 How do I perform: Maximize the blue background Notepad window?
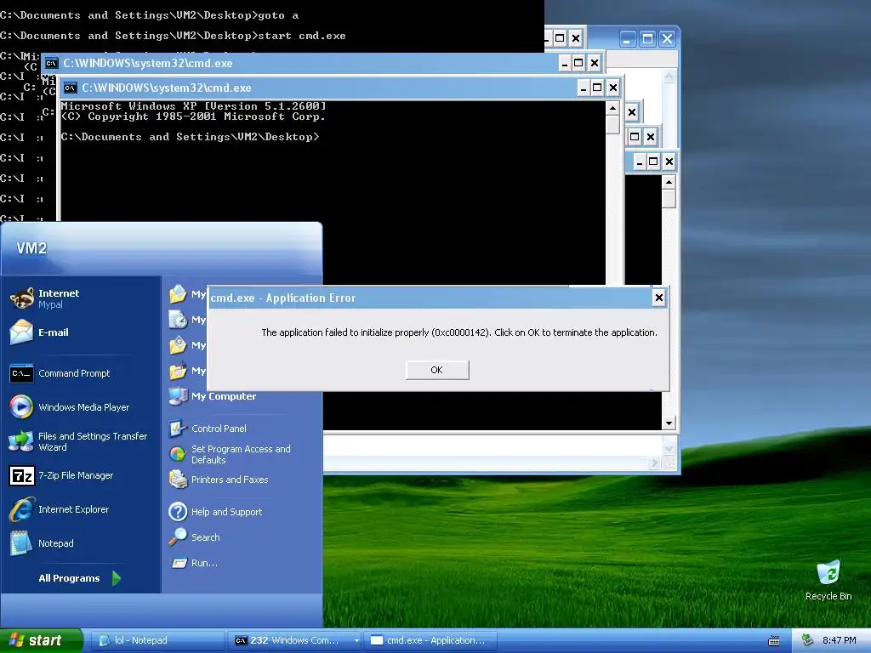coord(647,39)
